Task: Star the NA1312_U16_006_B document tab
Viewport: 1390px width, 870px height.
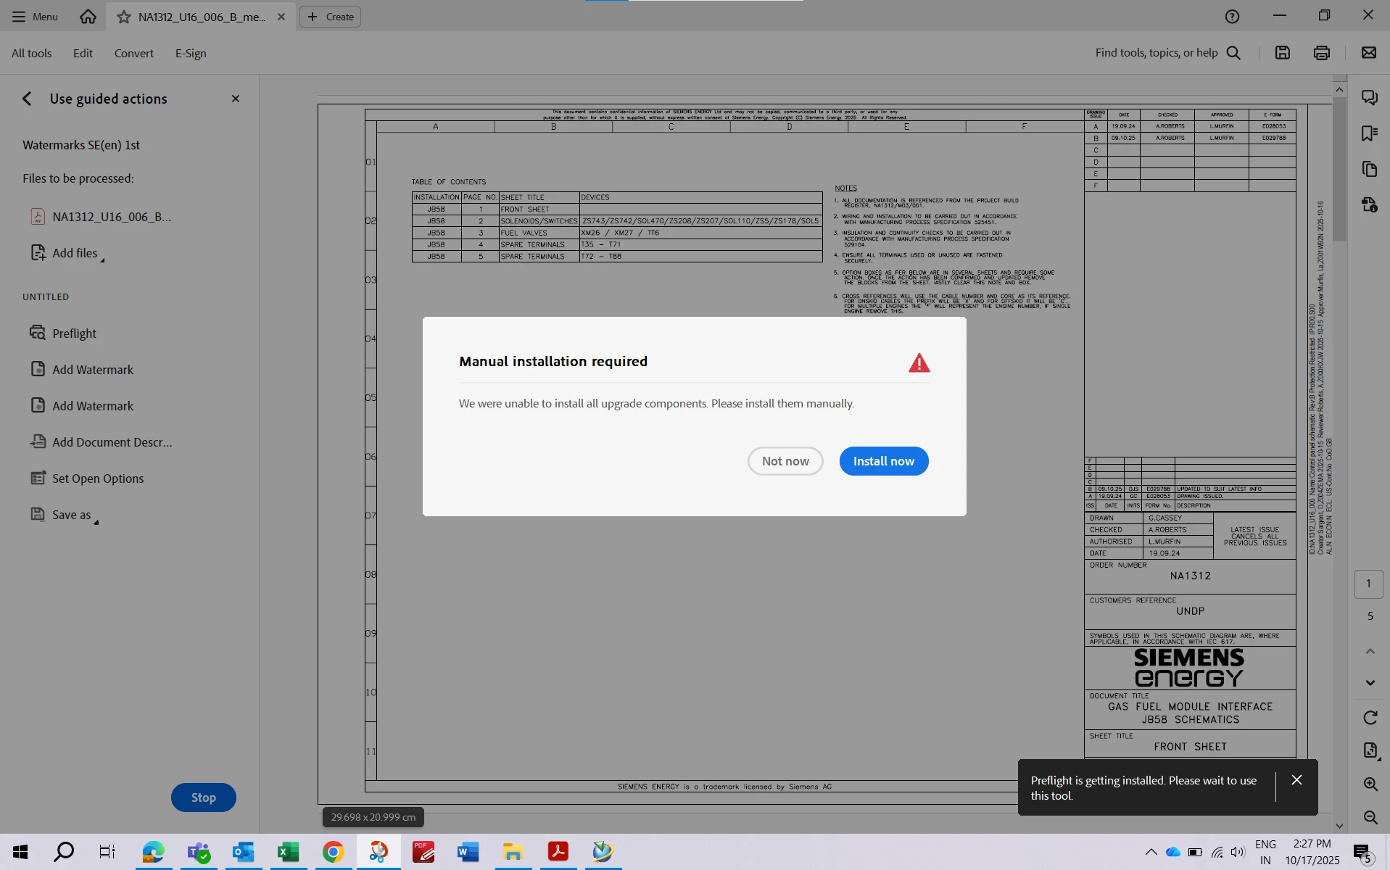Action: pos(124,17)
